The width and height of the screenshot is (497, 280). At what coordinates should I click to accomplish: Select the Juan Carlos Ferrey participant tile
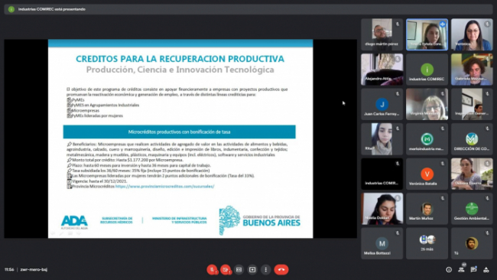pyautogui.click(x=382, y=104)
